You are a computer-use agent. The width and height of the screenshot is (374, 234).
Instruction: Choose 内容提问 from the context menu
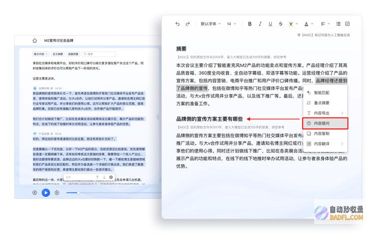tap(325, 123)
